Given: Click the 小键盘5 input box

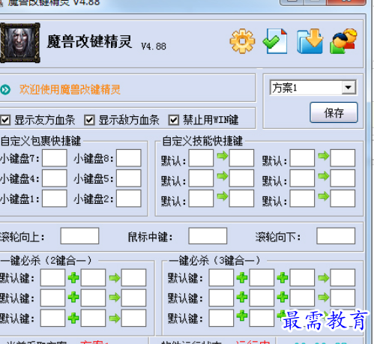Looking at the screenshot, I should click(129, 178).
